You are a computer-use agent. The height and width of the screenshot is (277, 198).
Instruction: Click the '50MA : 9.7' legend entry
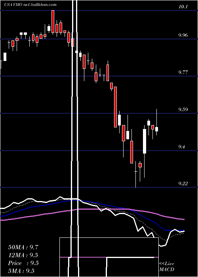(x=23, y=247)
